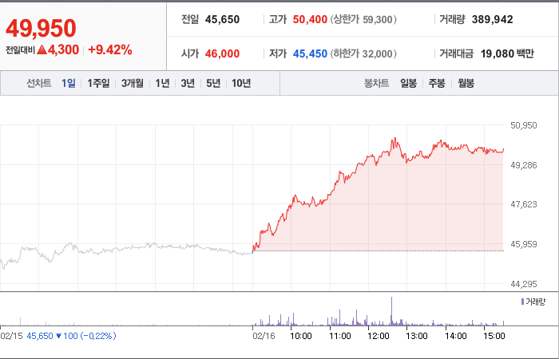Display the 10년 line chart

[241, 83]
